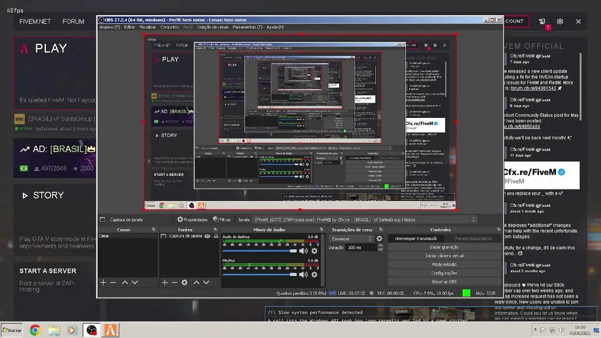Viewport: 601px width, 338px height.
Task: Open Editar menu
Action: click(x=130, y=27)
